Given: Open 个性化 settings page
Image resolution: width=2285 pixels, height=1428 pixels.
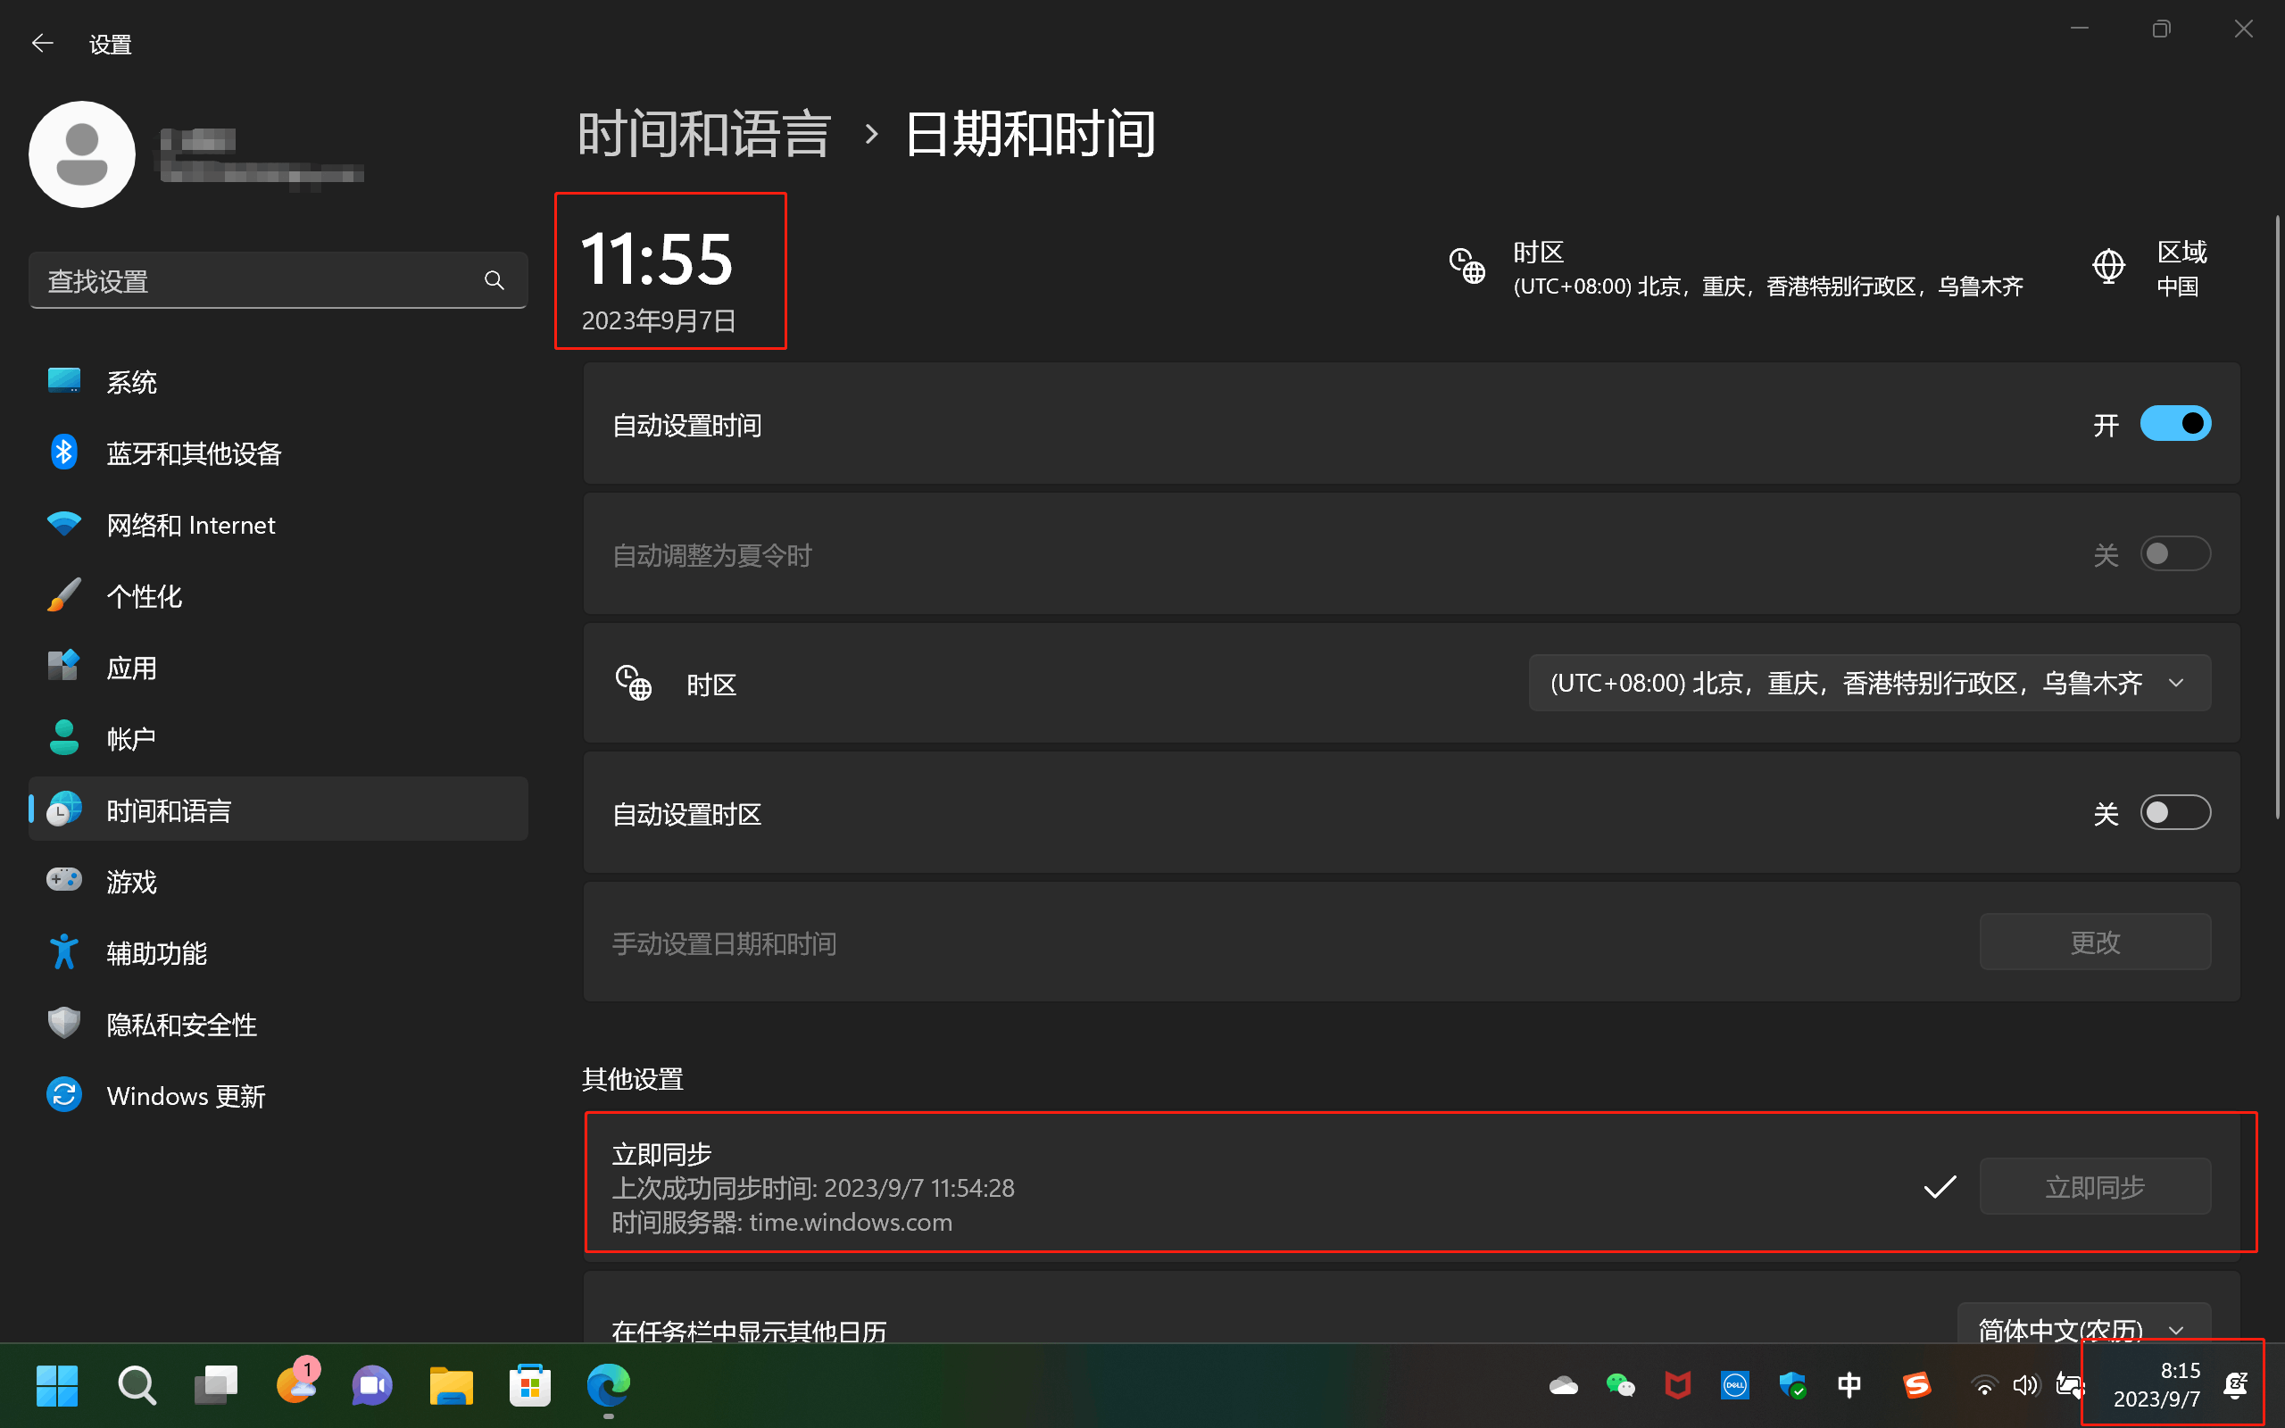Looking at the screenshot, I should [144, 596].
